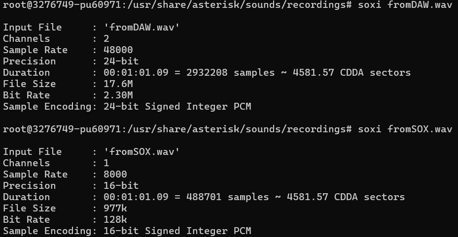Click the 'soxi fromSOX.wav' command text
Image resolution: width=458 pixels, height=237 pixels.
(x=405, y=129)
